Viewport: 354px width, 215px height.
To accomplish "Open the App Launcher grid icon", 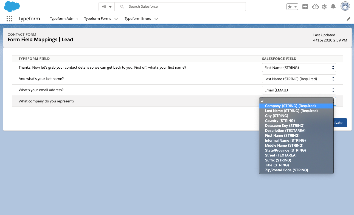I will tap(9, 19).
